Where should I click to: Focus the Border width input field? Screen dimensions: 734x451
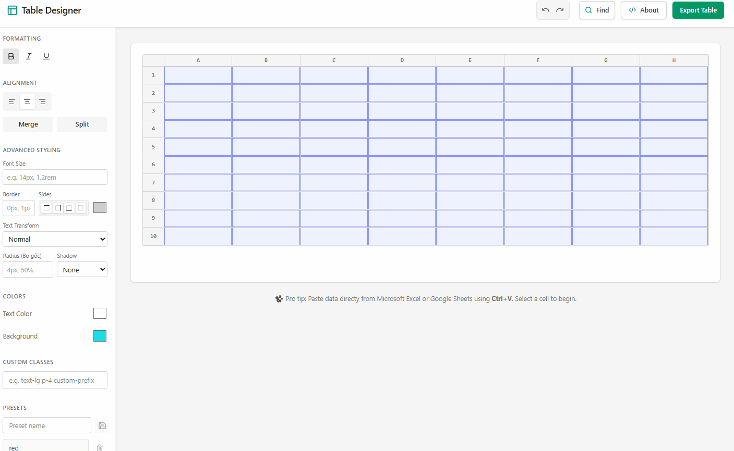click(19, 208)
